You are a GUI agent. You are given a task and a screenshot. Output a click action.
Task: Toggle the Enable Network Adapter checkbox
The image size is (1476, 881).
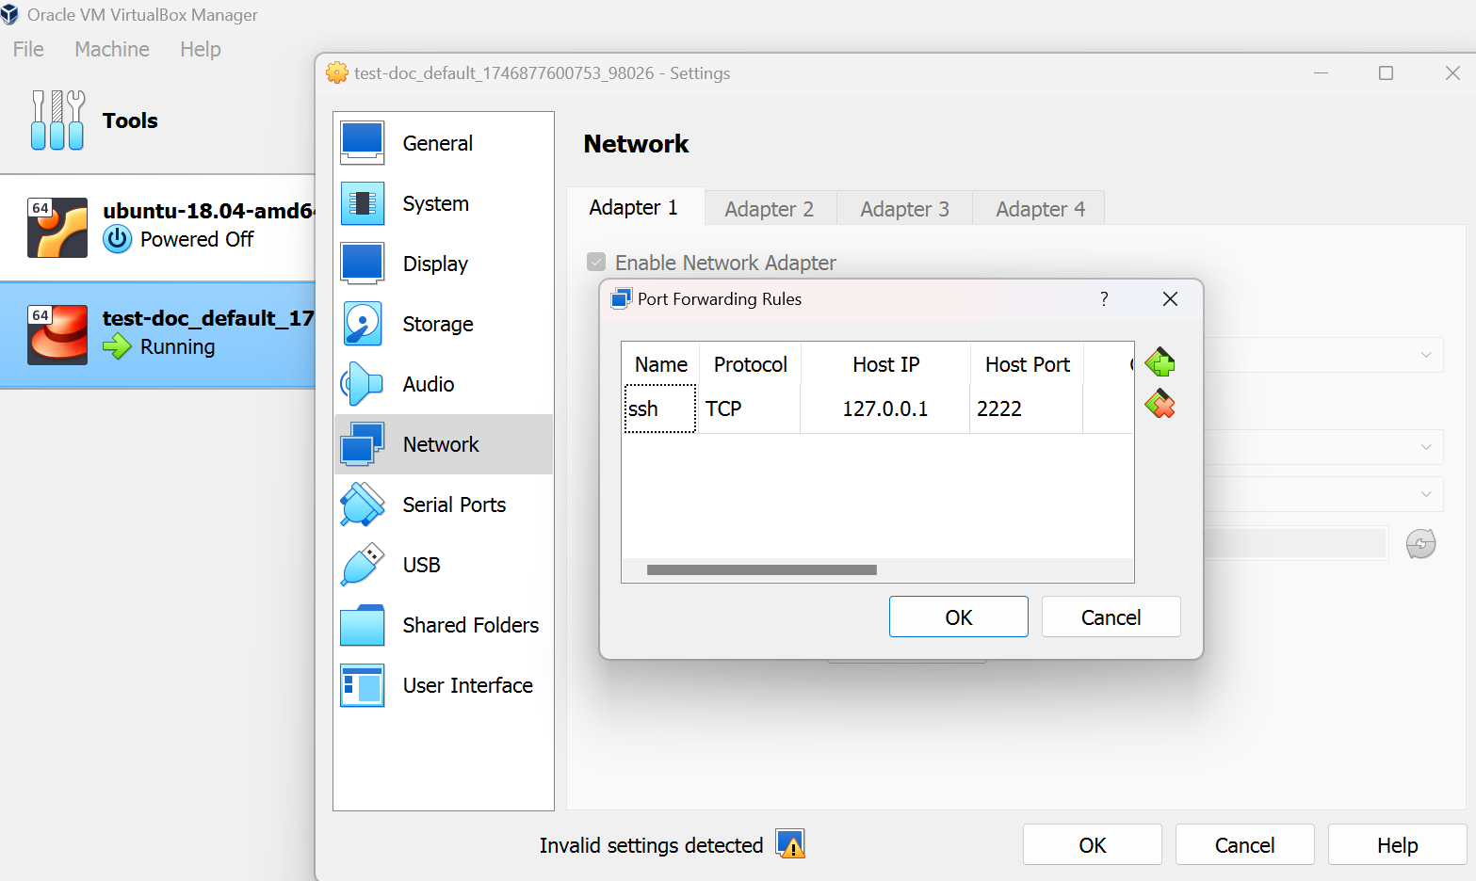(596, 262)
